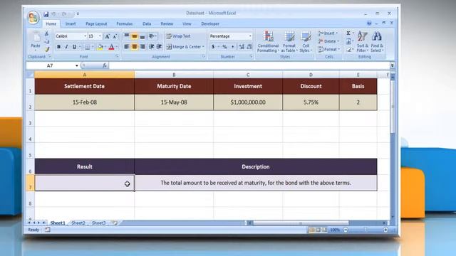
Task: Switch to the Page Layout tab
Action: point(96,23)
